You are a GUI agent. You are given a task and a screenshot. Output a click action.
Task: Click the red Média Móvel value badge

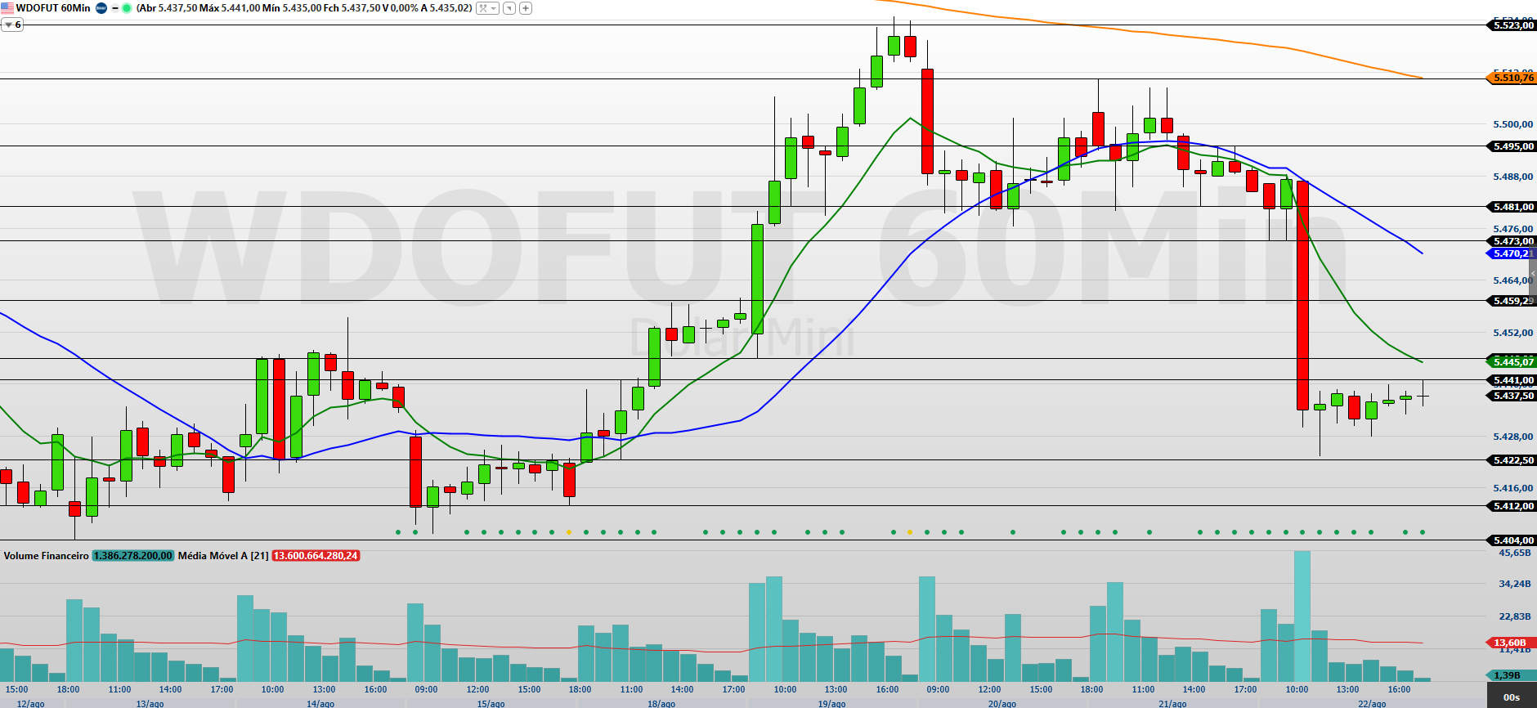pyautogui.click(x=316, y=556)
